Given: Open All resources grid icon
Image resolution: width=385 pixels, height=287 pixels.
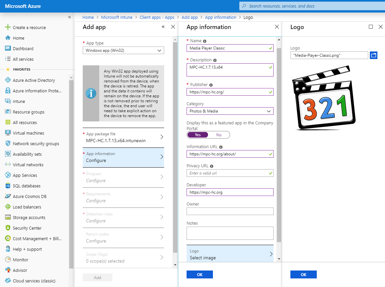Looking at the screenshot, I should (x=8, y=122).
